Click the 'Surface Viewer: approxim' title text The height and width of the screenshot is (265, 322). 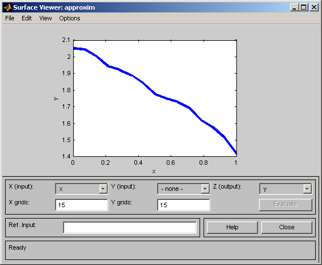(x=54, y=7)
